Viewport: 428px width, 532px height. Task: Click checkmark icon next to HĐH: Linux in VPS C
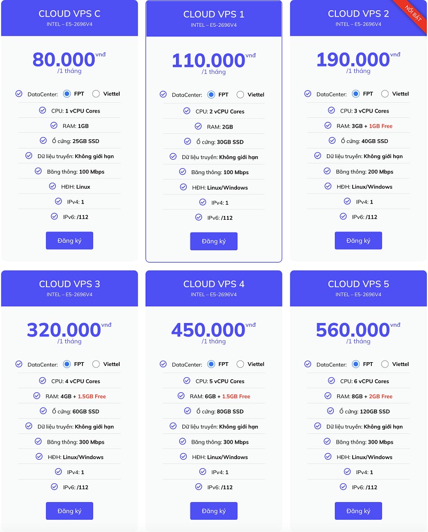tap(52, 186)
